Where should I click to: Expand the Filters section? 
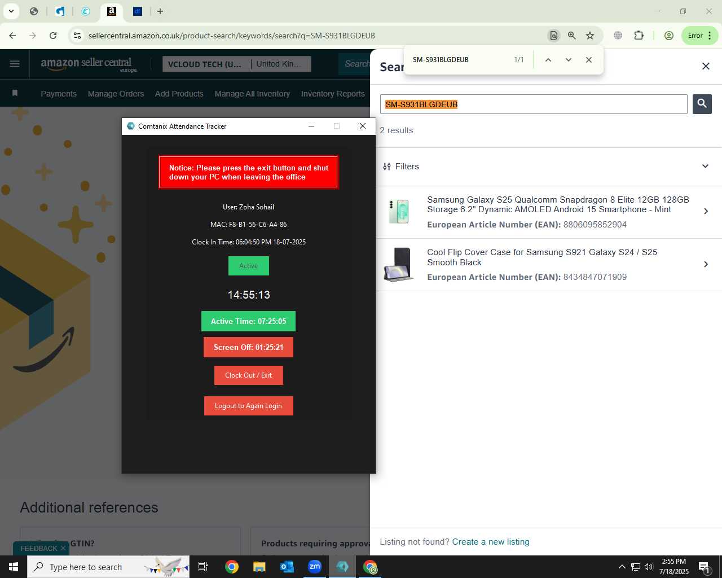pyautogui.click(x=546, y=167)
